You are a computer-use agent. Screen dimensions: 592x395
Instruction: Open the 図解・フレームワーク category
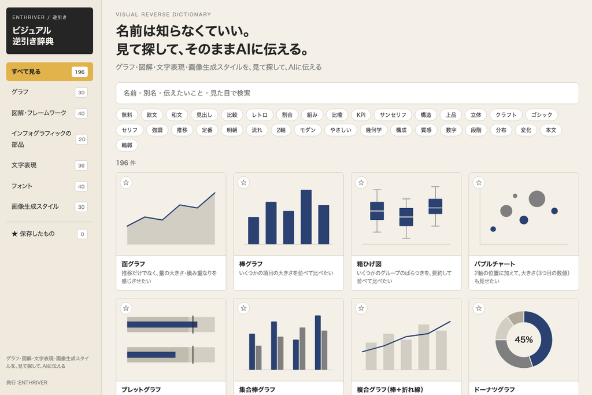(x=50, y=113)
